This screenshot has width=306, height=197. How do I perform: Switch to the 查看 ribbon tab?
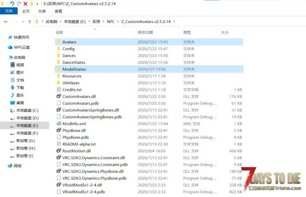pyautogui.click(x=58, y=11)
